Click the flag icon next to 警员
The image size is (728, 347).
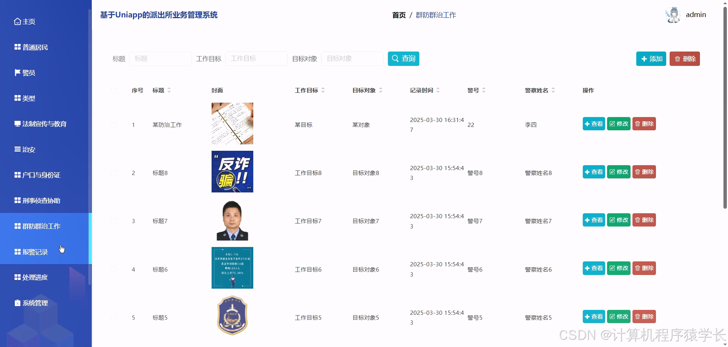[17, 72]
